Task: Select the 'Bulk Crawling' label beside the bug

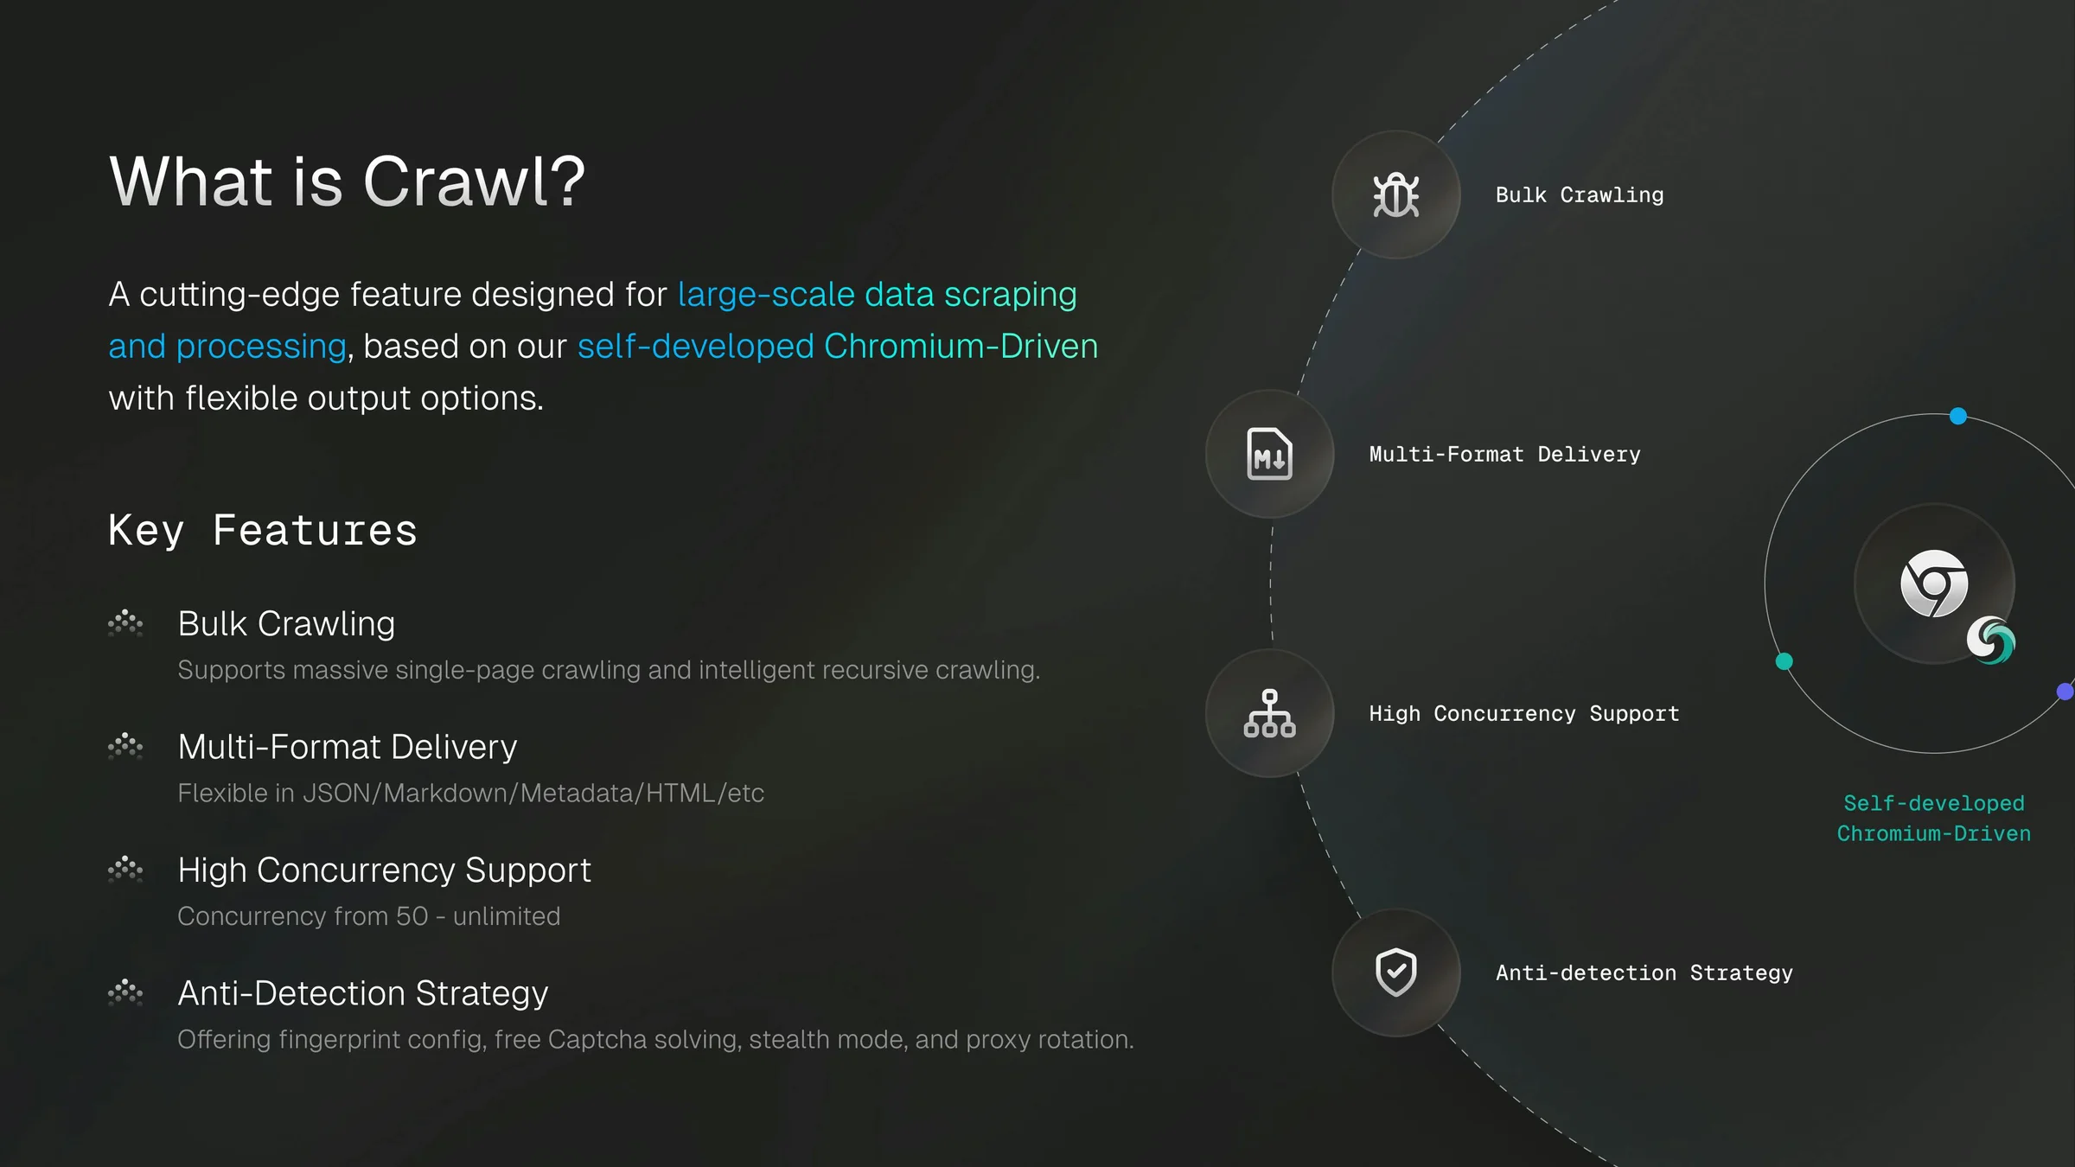Action: [x=1580, y=195]
